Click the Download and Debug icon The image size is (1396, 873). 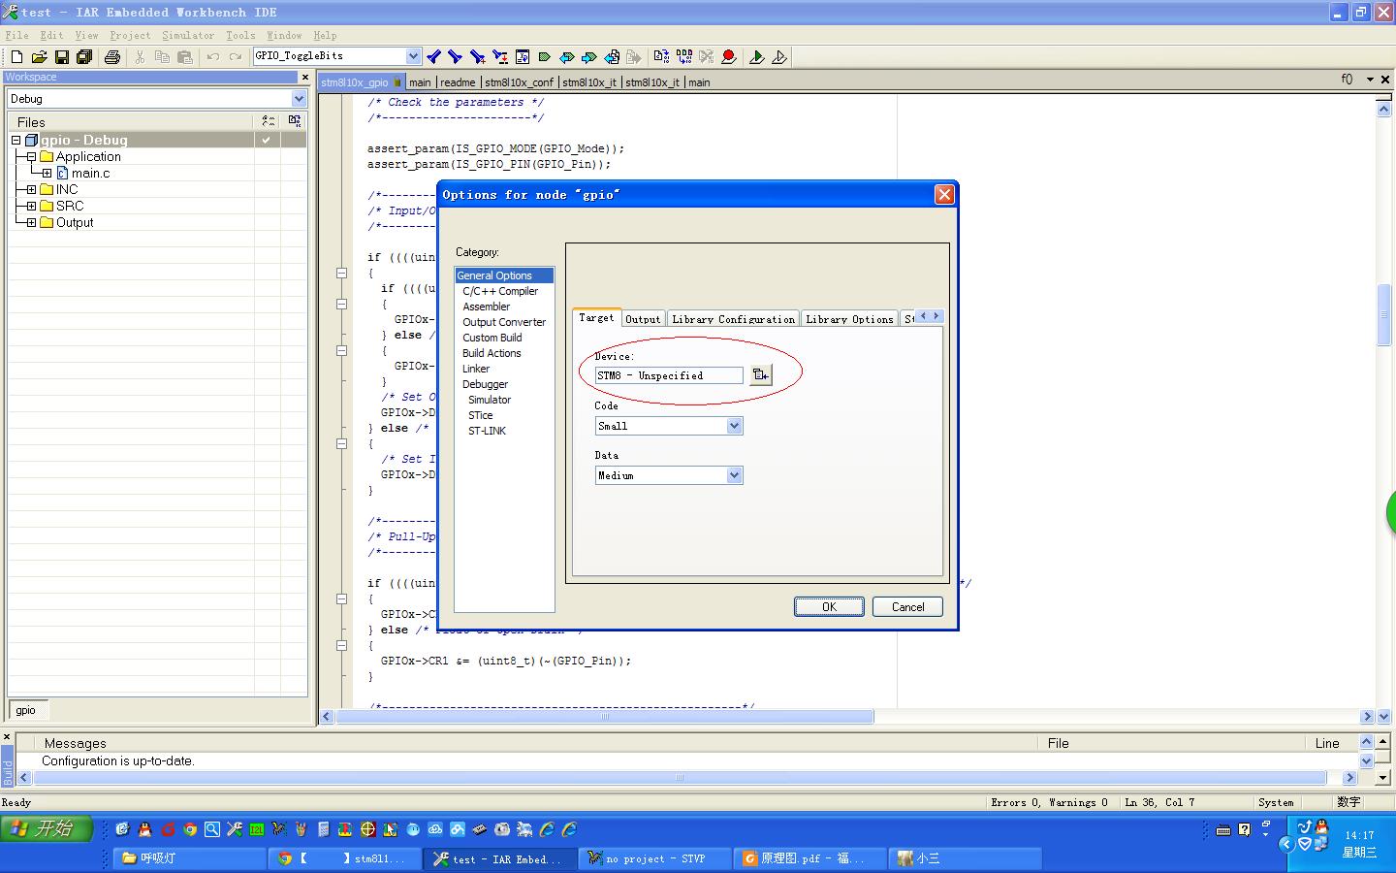pos(757,57)
